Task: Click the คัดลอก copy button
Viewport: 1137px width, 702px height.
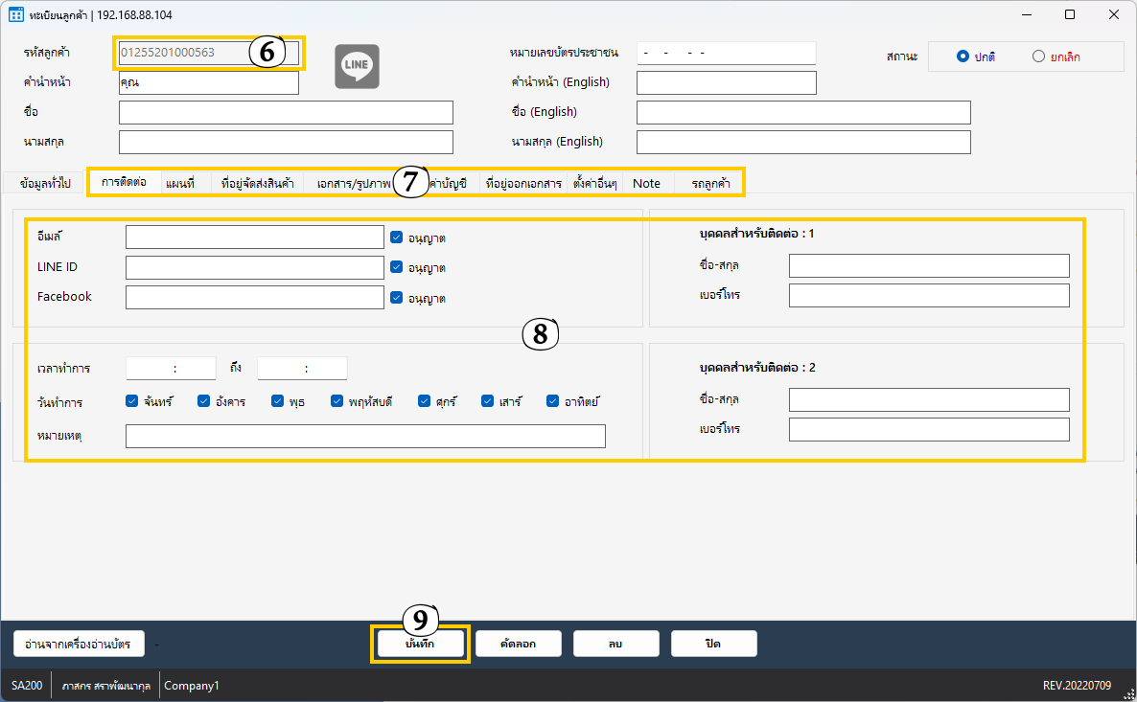Action: 518,644
